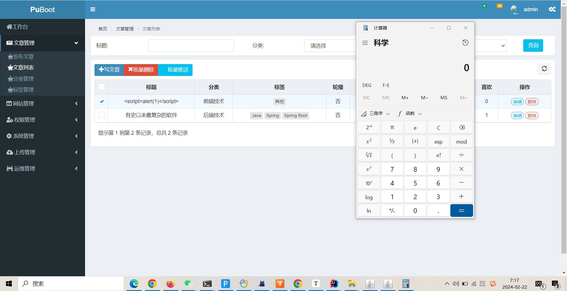Open the terminal icon in the taskbar
This screenshot has height=291, width=567.
pyautogui.click(x=207, y=284)
